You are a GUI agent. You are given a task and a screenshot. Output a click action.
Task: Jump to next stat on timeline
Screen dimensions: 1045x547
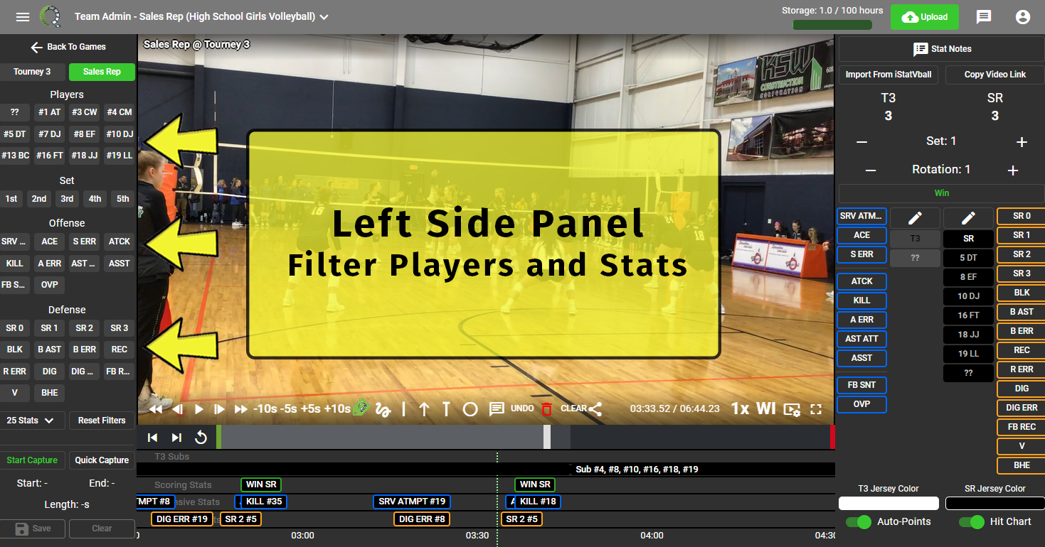(x=176, y=438)
